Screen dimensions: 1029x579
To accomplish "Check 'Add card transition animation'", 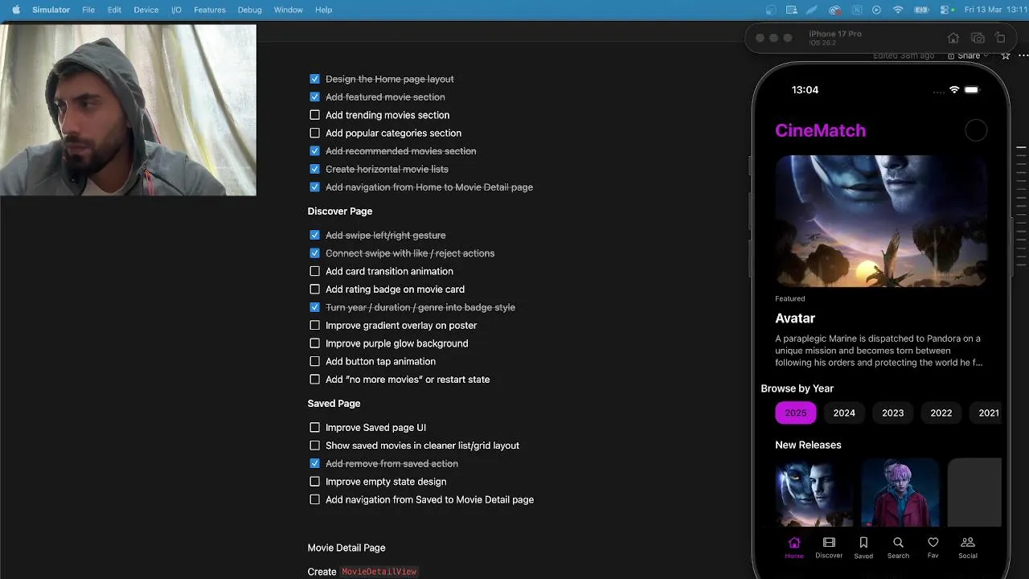I will tap(314, 271).
